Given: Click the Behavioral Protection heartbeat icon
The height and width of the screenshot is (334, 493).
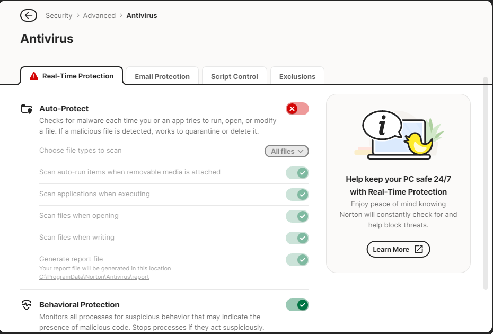Looking at the screenshot, I should pos(27,305).
